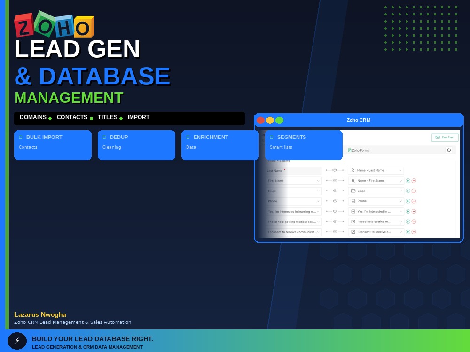Expand the Email form field dropdown with envelope
The image size is (470, 352).
(376, 191)
